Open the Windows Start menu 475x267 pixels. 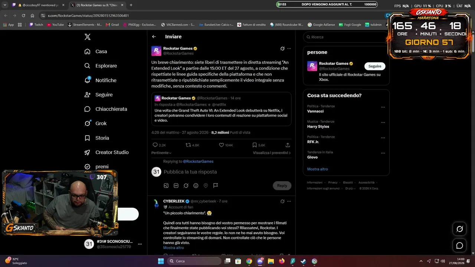pos(161,261)
